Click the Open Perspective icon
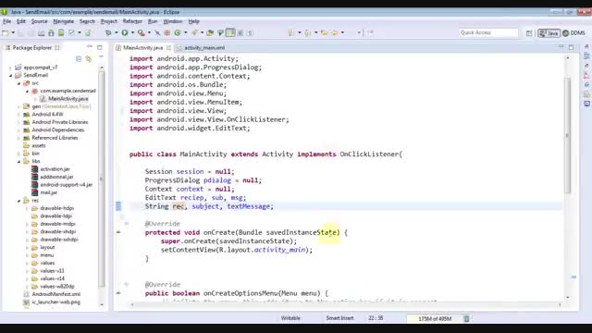592x333 pixels. [529, 33]
